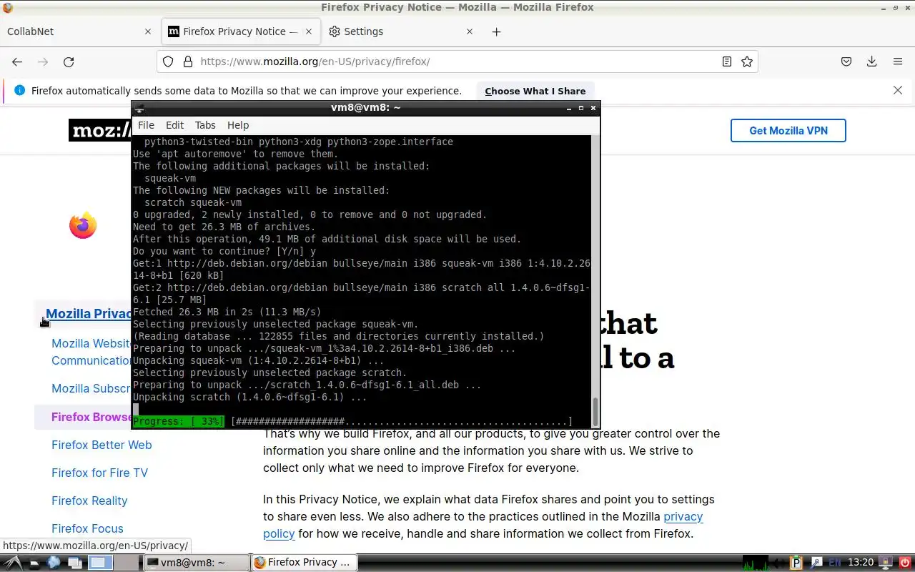Viewport: 915px width, 572px height.
Task: Click the red power/logout button
Action: coord(904,563)
